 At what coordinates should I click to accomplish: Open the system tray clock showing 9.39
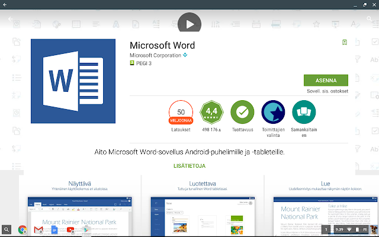339,229
